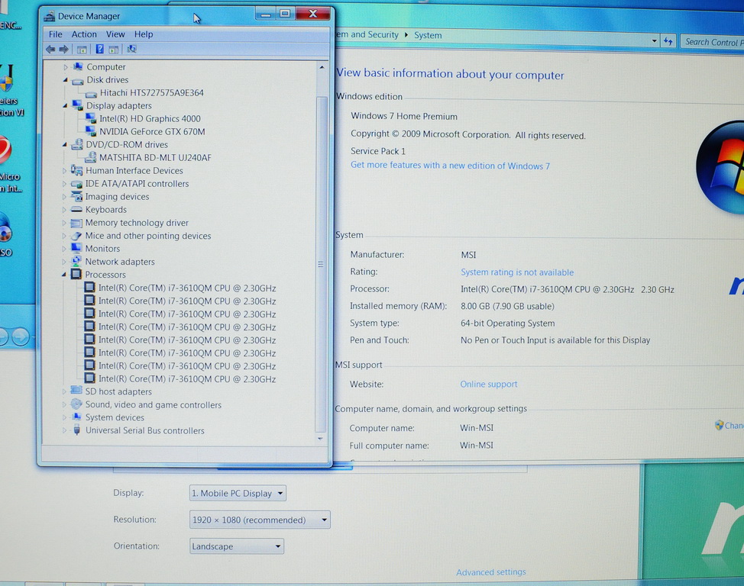This screenshot has height=586, width=744.
Task: Expand the Imaging devices node
Action: [64, 197]
